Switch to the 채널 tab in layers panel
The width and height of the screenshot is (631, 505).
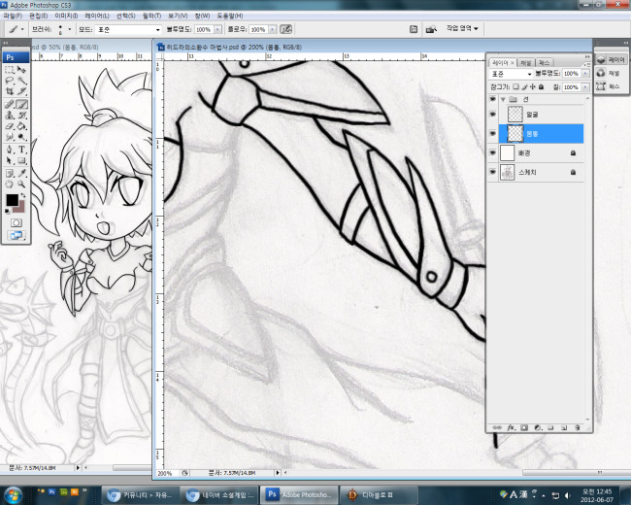click(525, 61)
